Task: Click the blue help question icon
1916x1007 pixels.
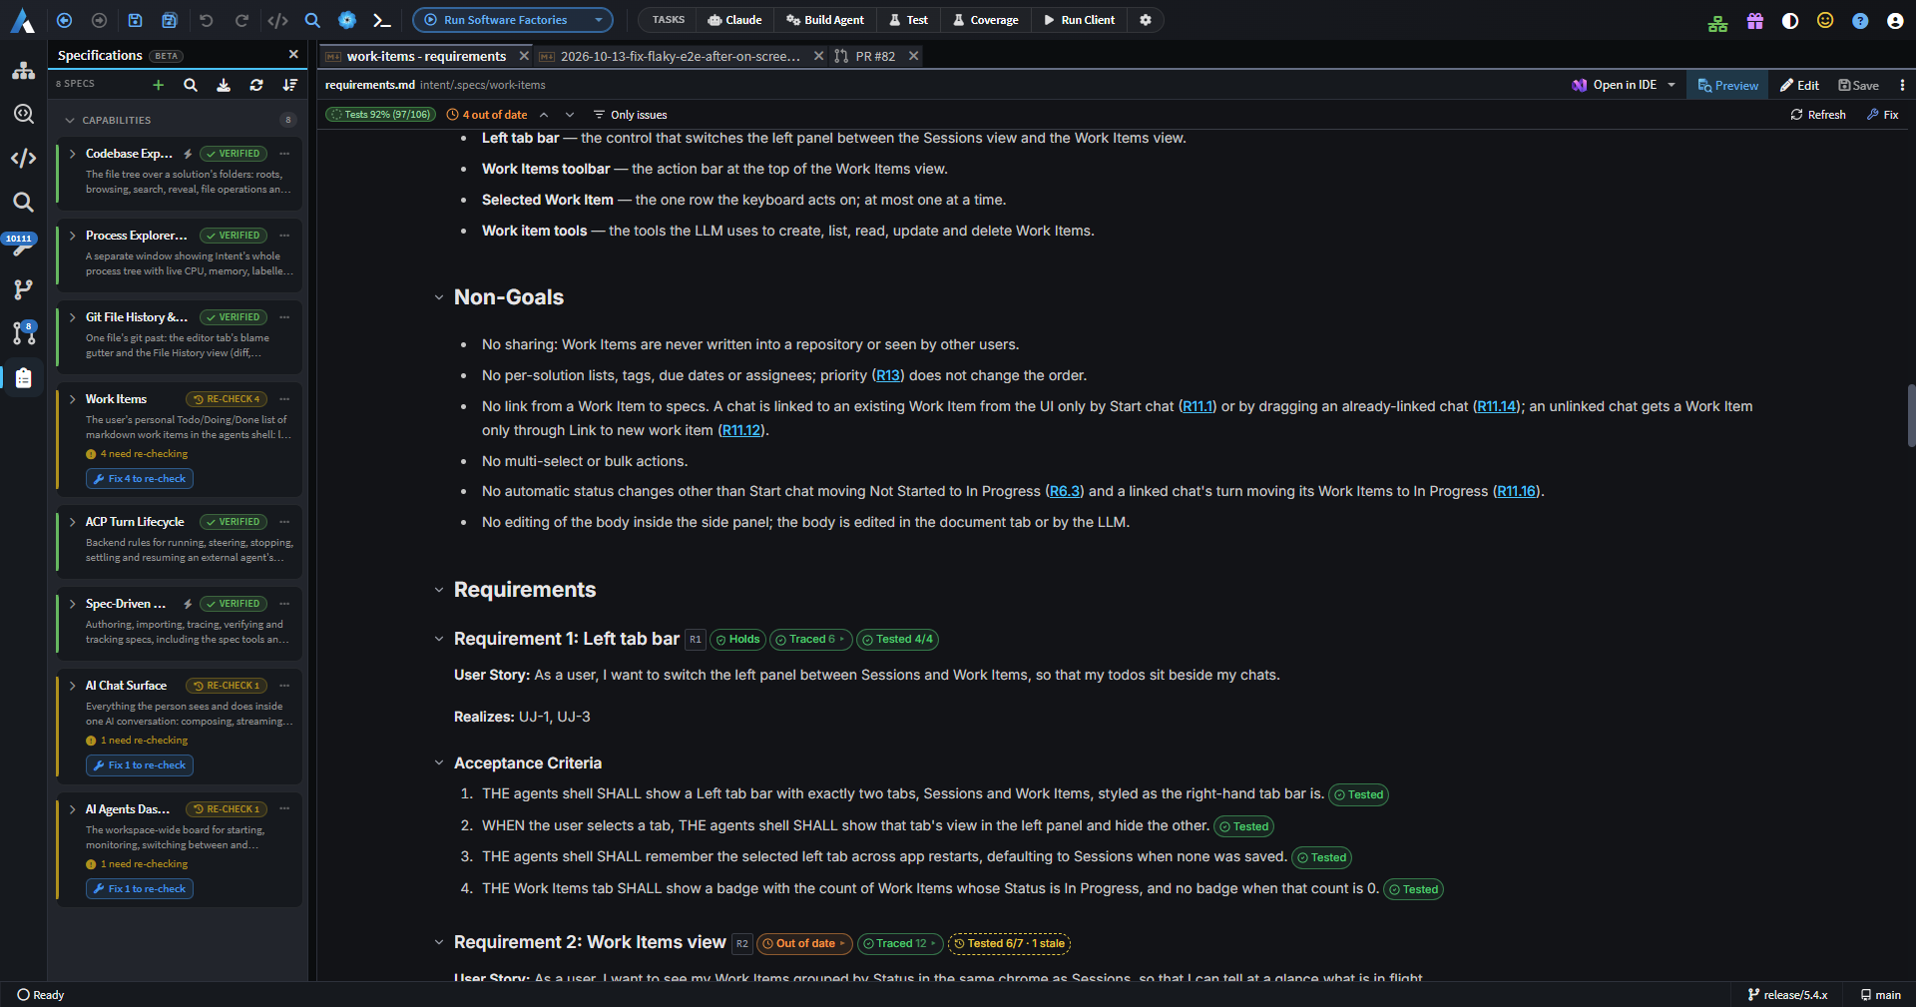Action: click(1860, 20)
